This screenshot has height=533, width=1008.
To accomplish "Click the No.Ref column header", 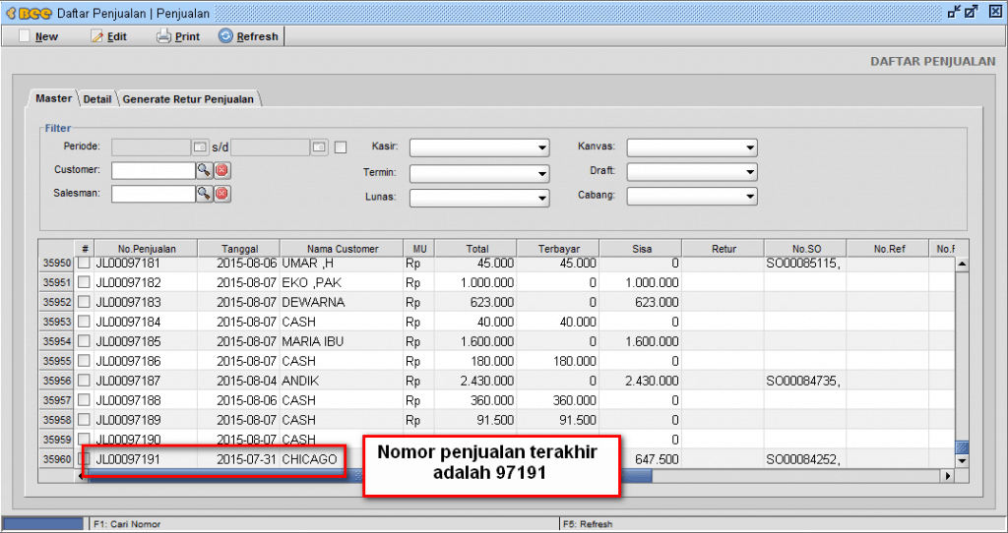I will pyautogui.click(x=889, y=249).
